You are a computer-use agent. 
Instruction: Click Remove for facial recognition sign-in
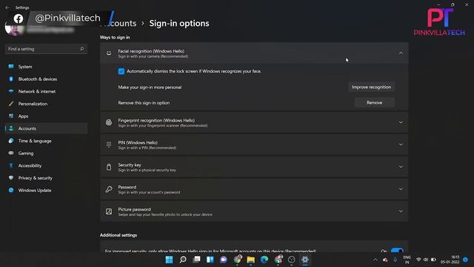pos(374,103)
